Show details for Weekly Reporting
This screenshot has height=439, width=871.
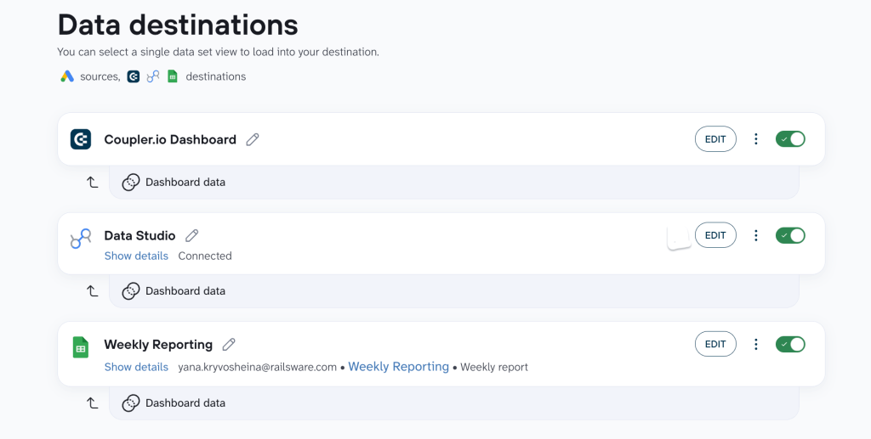[136, 367]
